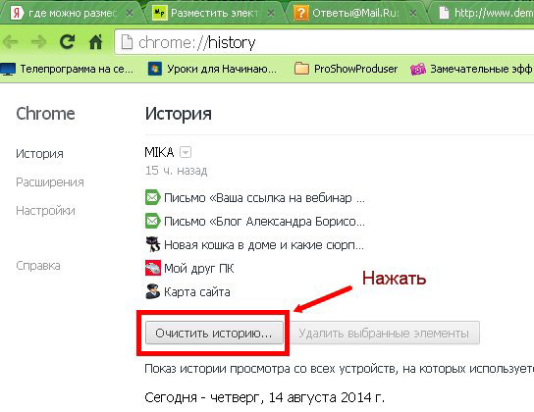Click the Yandex favicon on first tab
This screenshot has height=412, width=534.
tap(17, 13)
